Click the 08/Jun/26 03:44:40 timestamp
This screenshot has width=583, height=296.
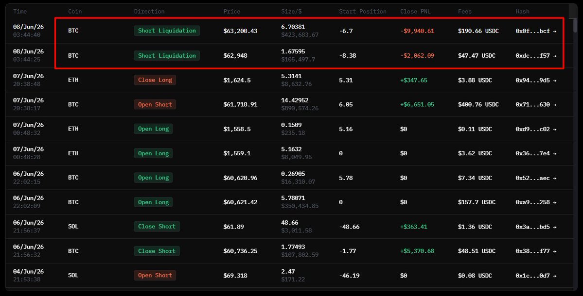[x=28, y=31]
